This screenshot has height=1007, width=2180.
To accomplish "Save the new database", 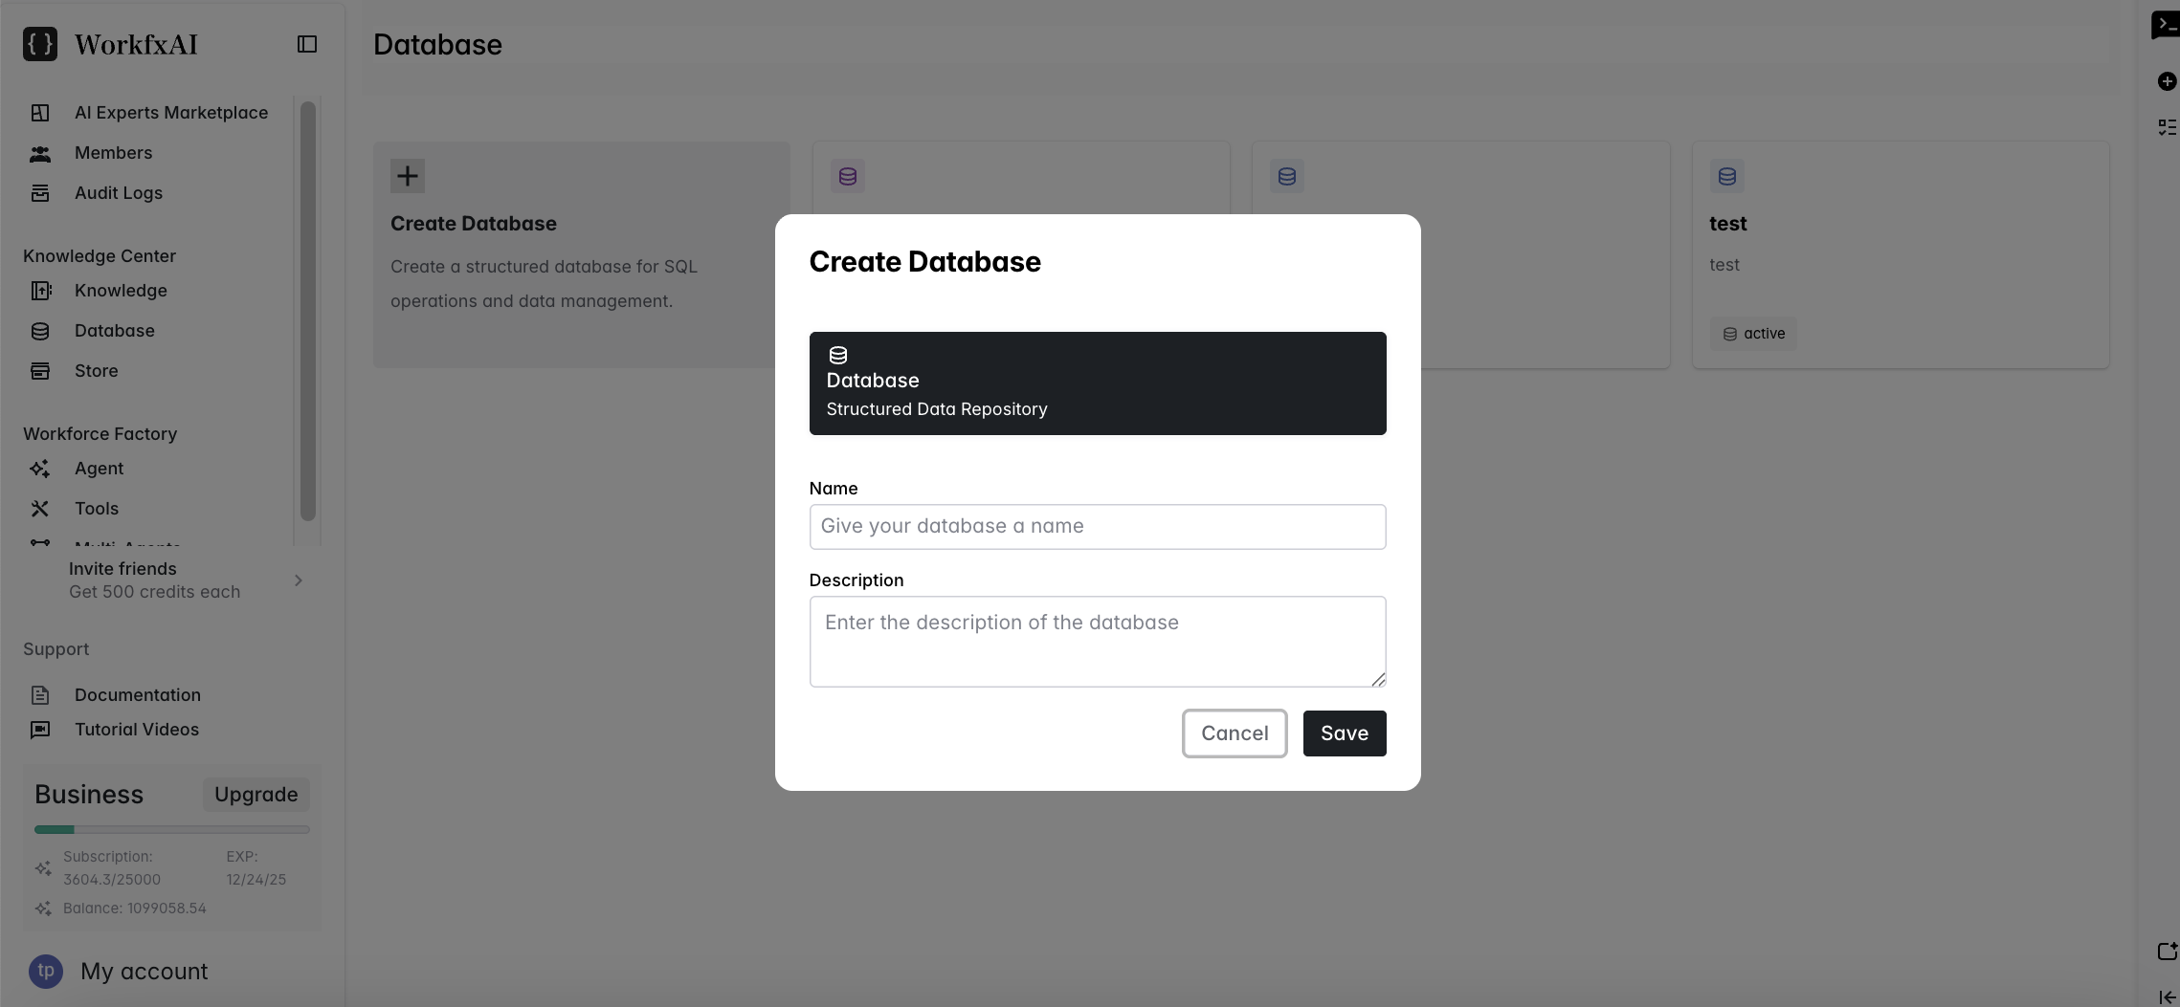I will 1344,733.
